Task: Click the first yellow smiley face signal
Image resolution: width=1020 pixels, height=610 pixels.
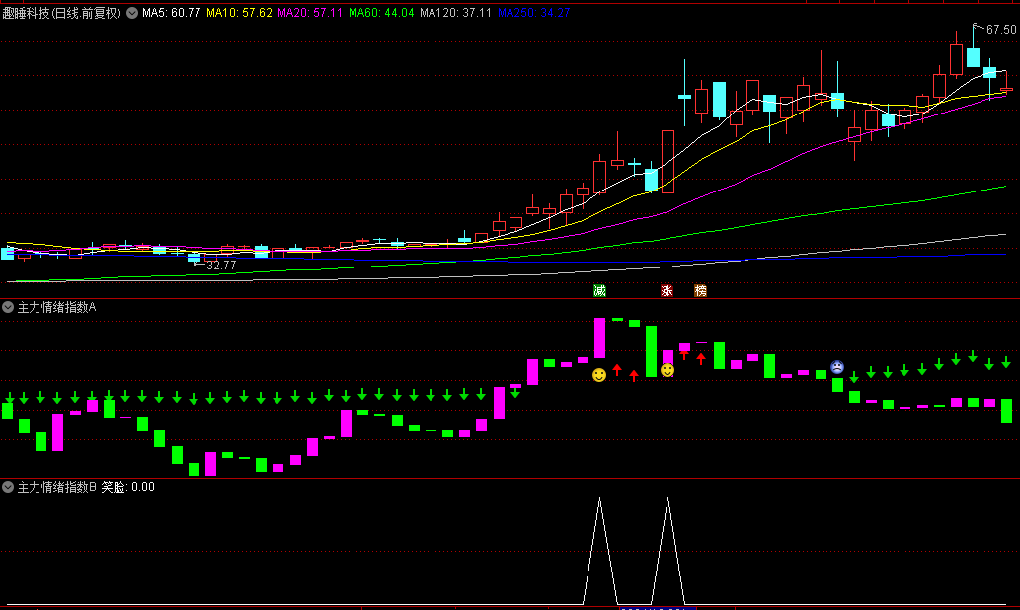Action: tap(599, 375)
